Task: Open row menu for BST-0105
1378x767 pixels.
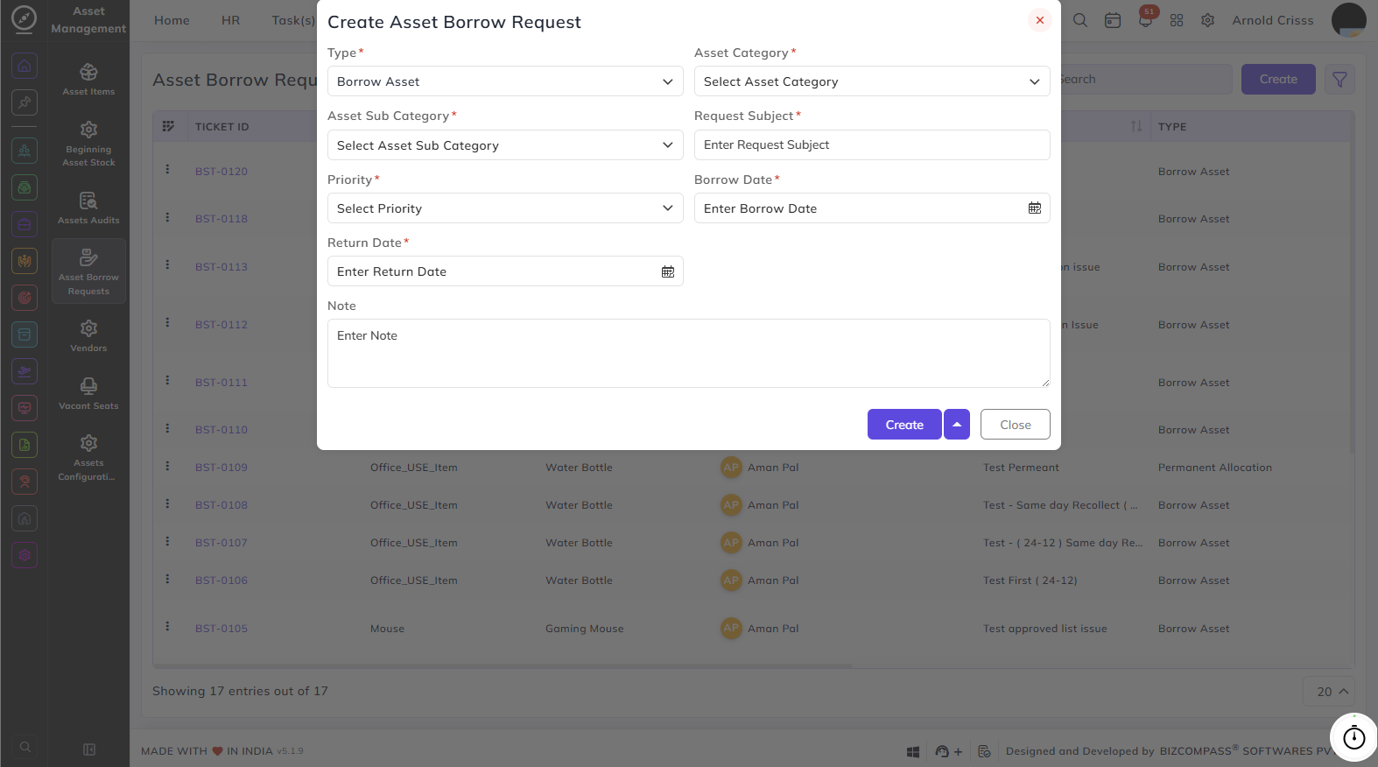Action: click(167, 627)
